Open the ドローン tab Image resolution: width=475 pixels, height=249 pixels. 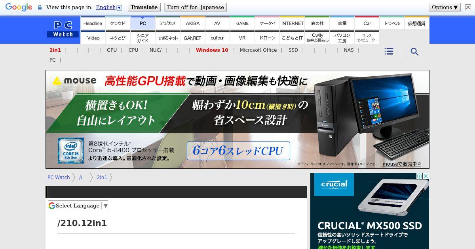267,38
